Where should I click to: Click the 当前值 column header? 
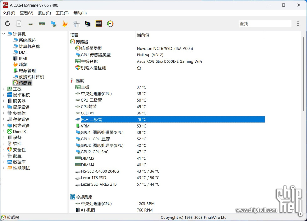tap(200, 35)
